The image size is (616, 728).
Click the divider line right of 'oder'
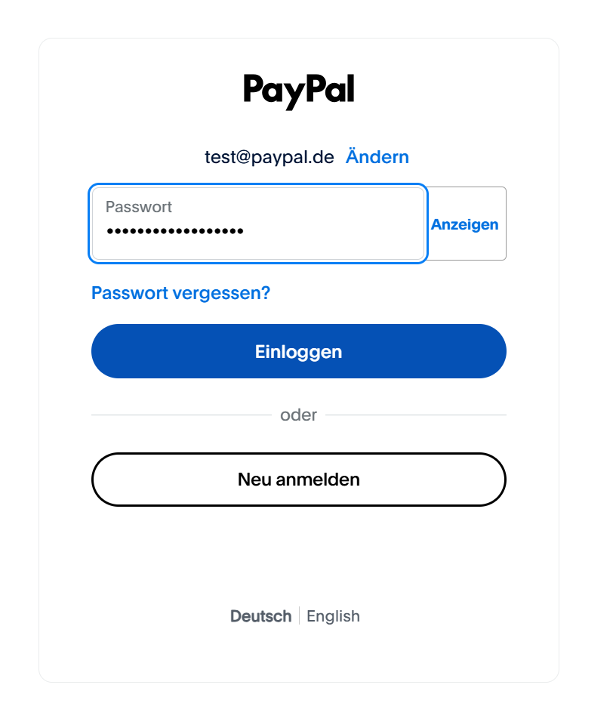point(416,415)
